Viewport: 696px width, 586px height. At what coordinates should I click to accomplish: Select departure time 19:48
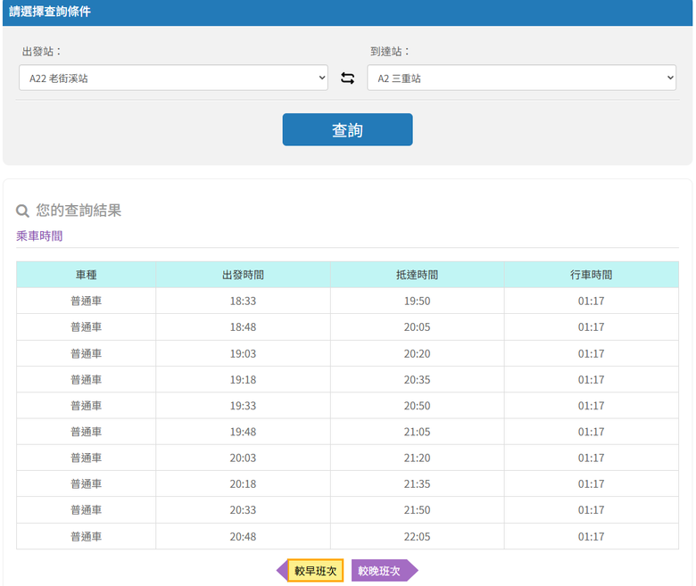point(243,432)
